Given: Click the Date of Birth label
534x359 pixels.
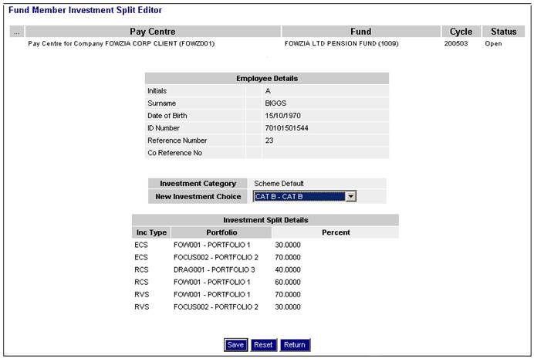Looking at the screenshot, I should [167, 116].
